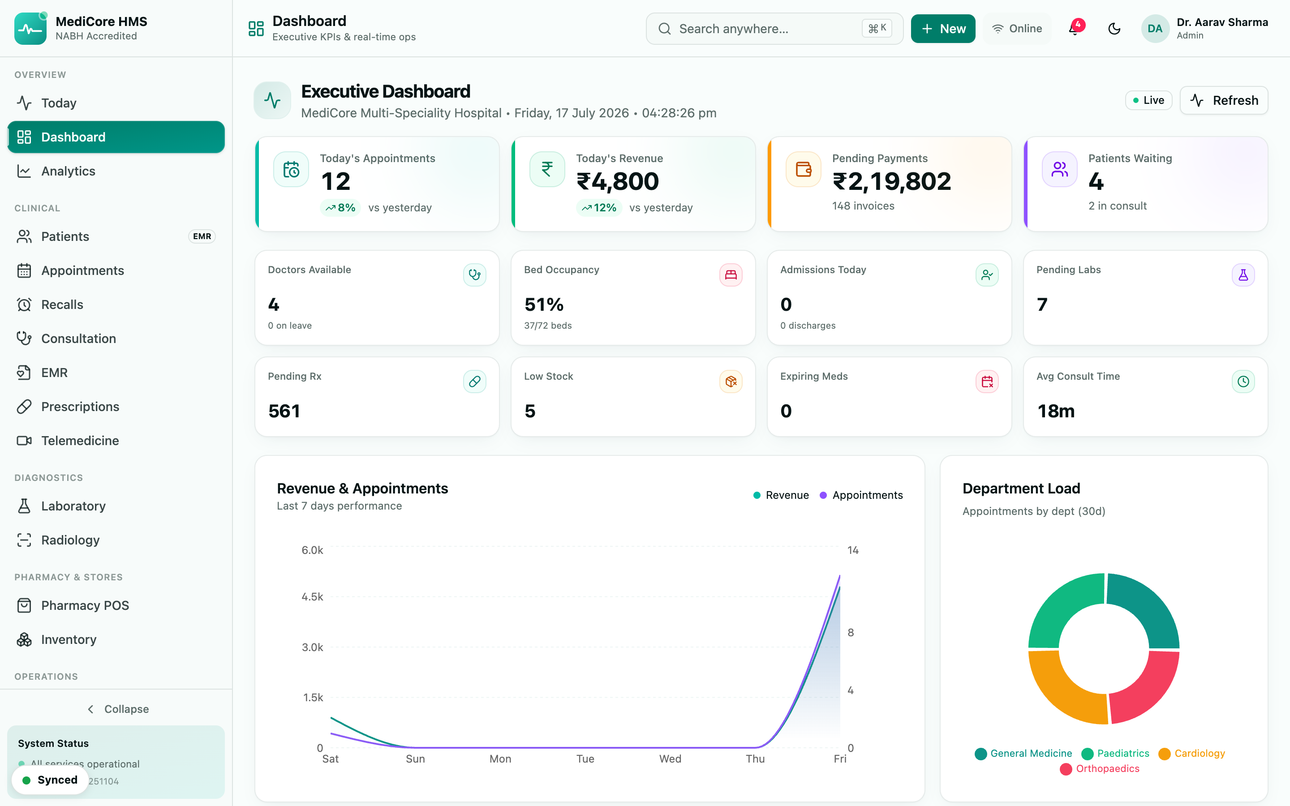Click the Pending Rx pill icon

(474, 382)
